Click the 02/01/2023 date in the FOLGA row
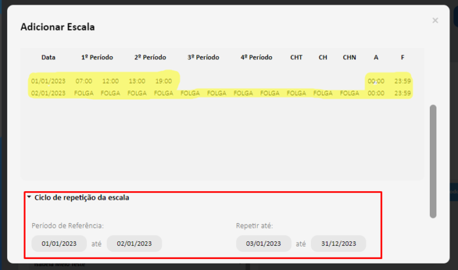 pyautogui.click(x=48, y=93)
